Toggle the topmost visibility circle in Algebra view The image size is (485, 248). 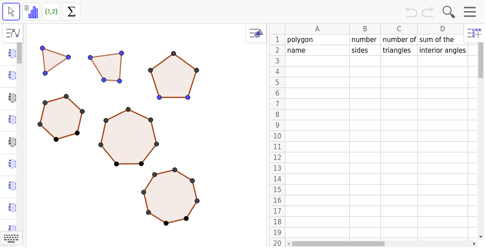coord(12,54)
